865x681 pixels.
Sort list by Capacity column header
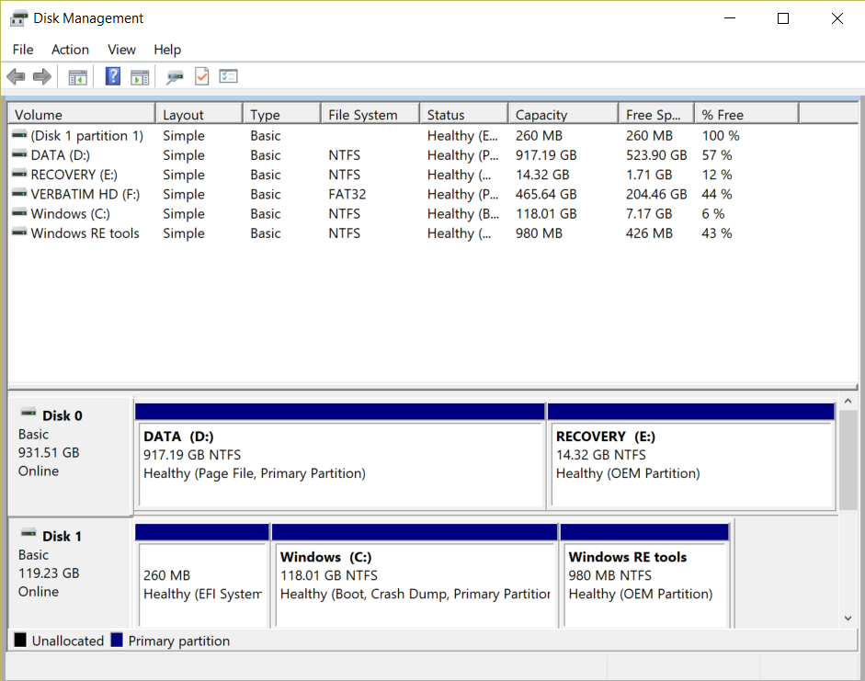(541, 115)
